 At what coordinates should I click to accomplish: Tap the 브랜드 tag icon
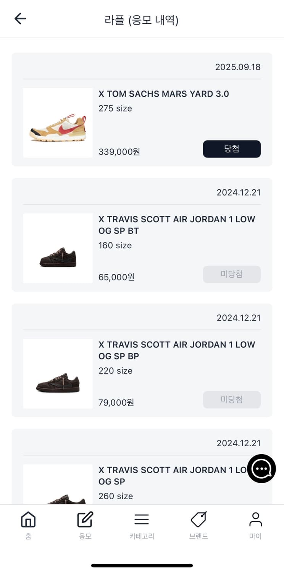point(198,520)
